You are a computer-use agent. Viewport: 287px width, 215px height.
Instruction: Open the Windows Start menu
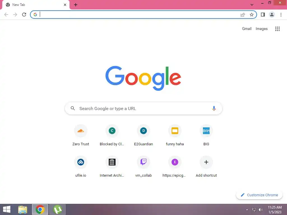[7, 209]
